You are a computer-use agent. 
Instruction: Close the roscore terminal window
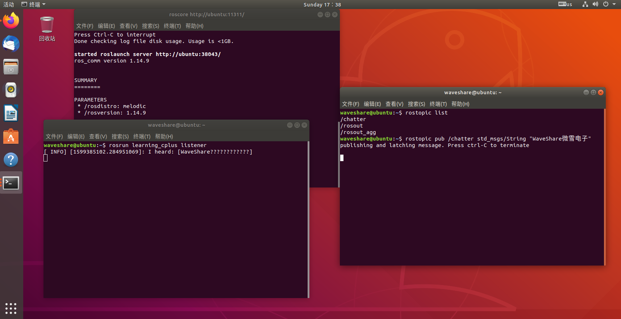coord(335,14)
